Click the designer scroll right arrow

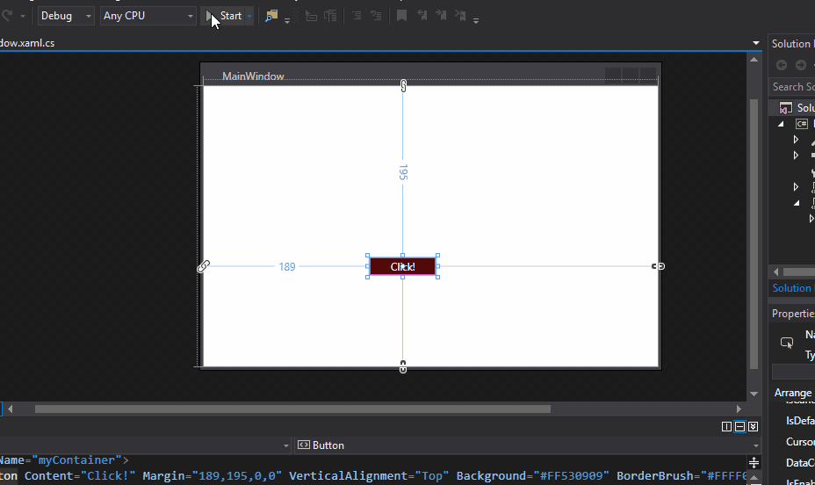[739, 409]
